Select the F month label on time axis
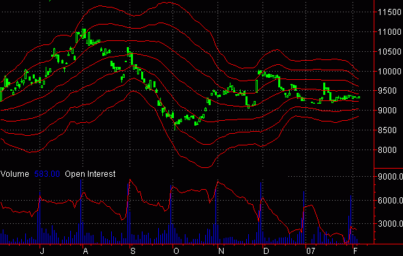This screenshot has width=403, height=256. pyautogui.click(x=355, y=251)
